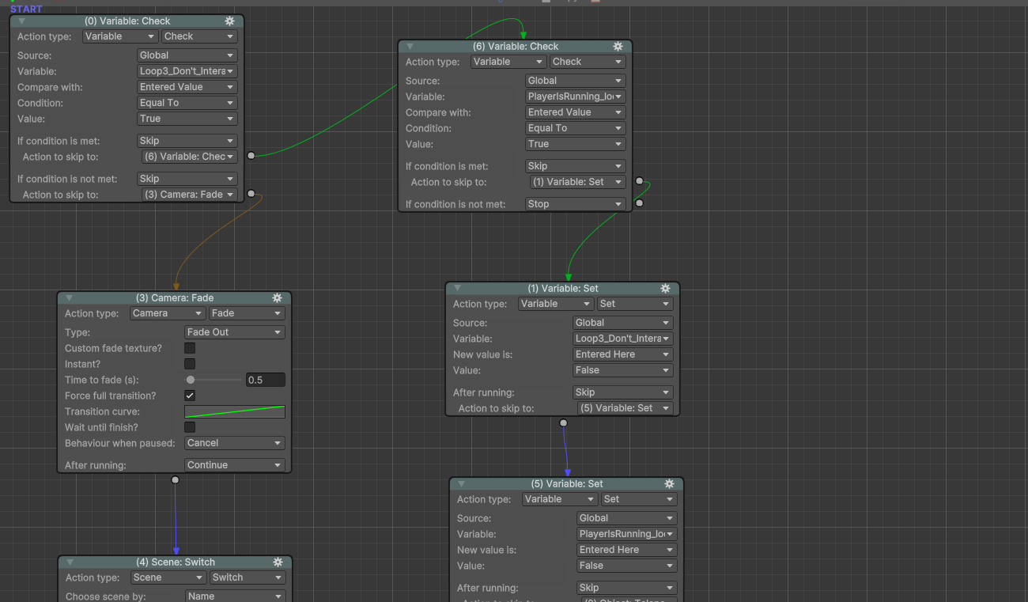Click the Time to fade slider handle

[x=191, y=380]
